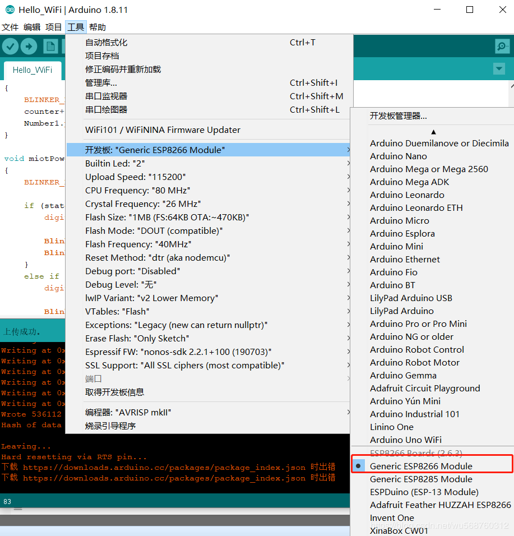Expand the Flash Size 1MB submenu
Viewport: 514px width, 536px height.
click(x=208, y=217)
